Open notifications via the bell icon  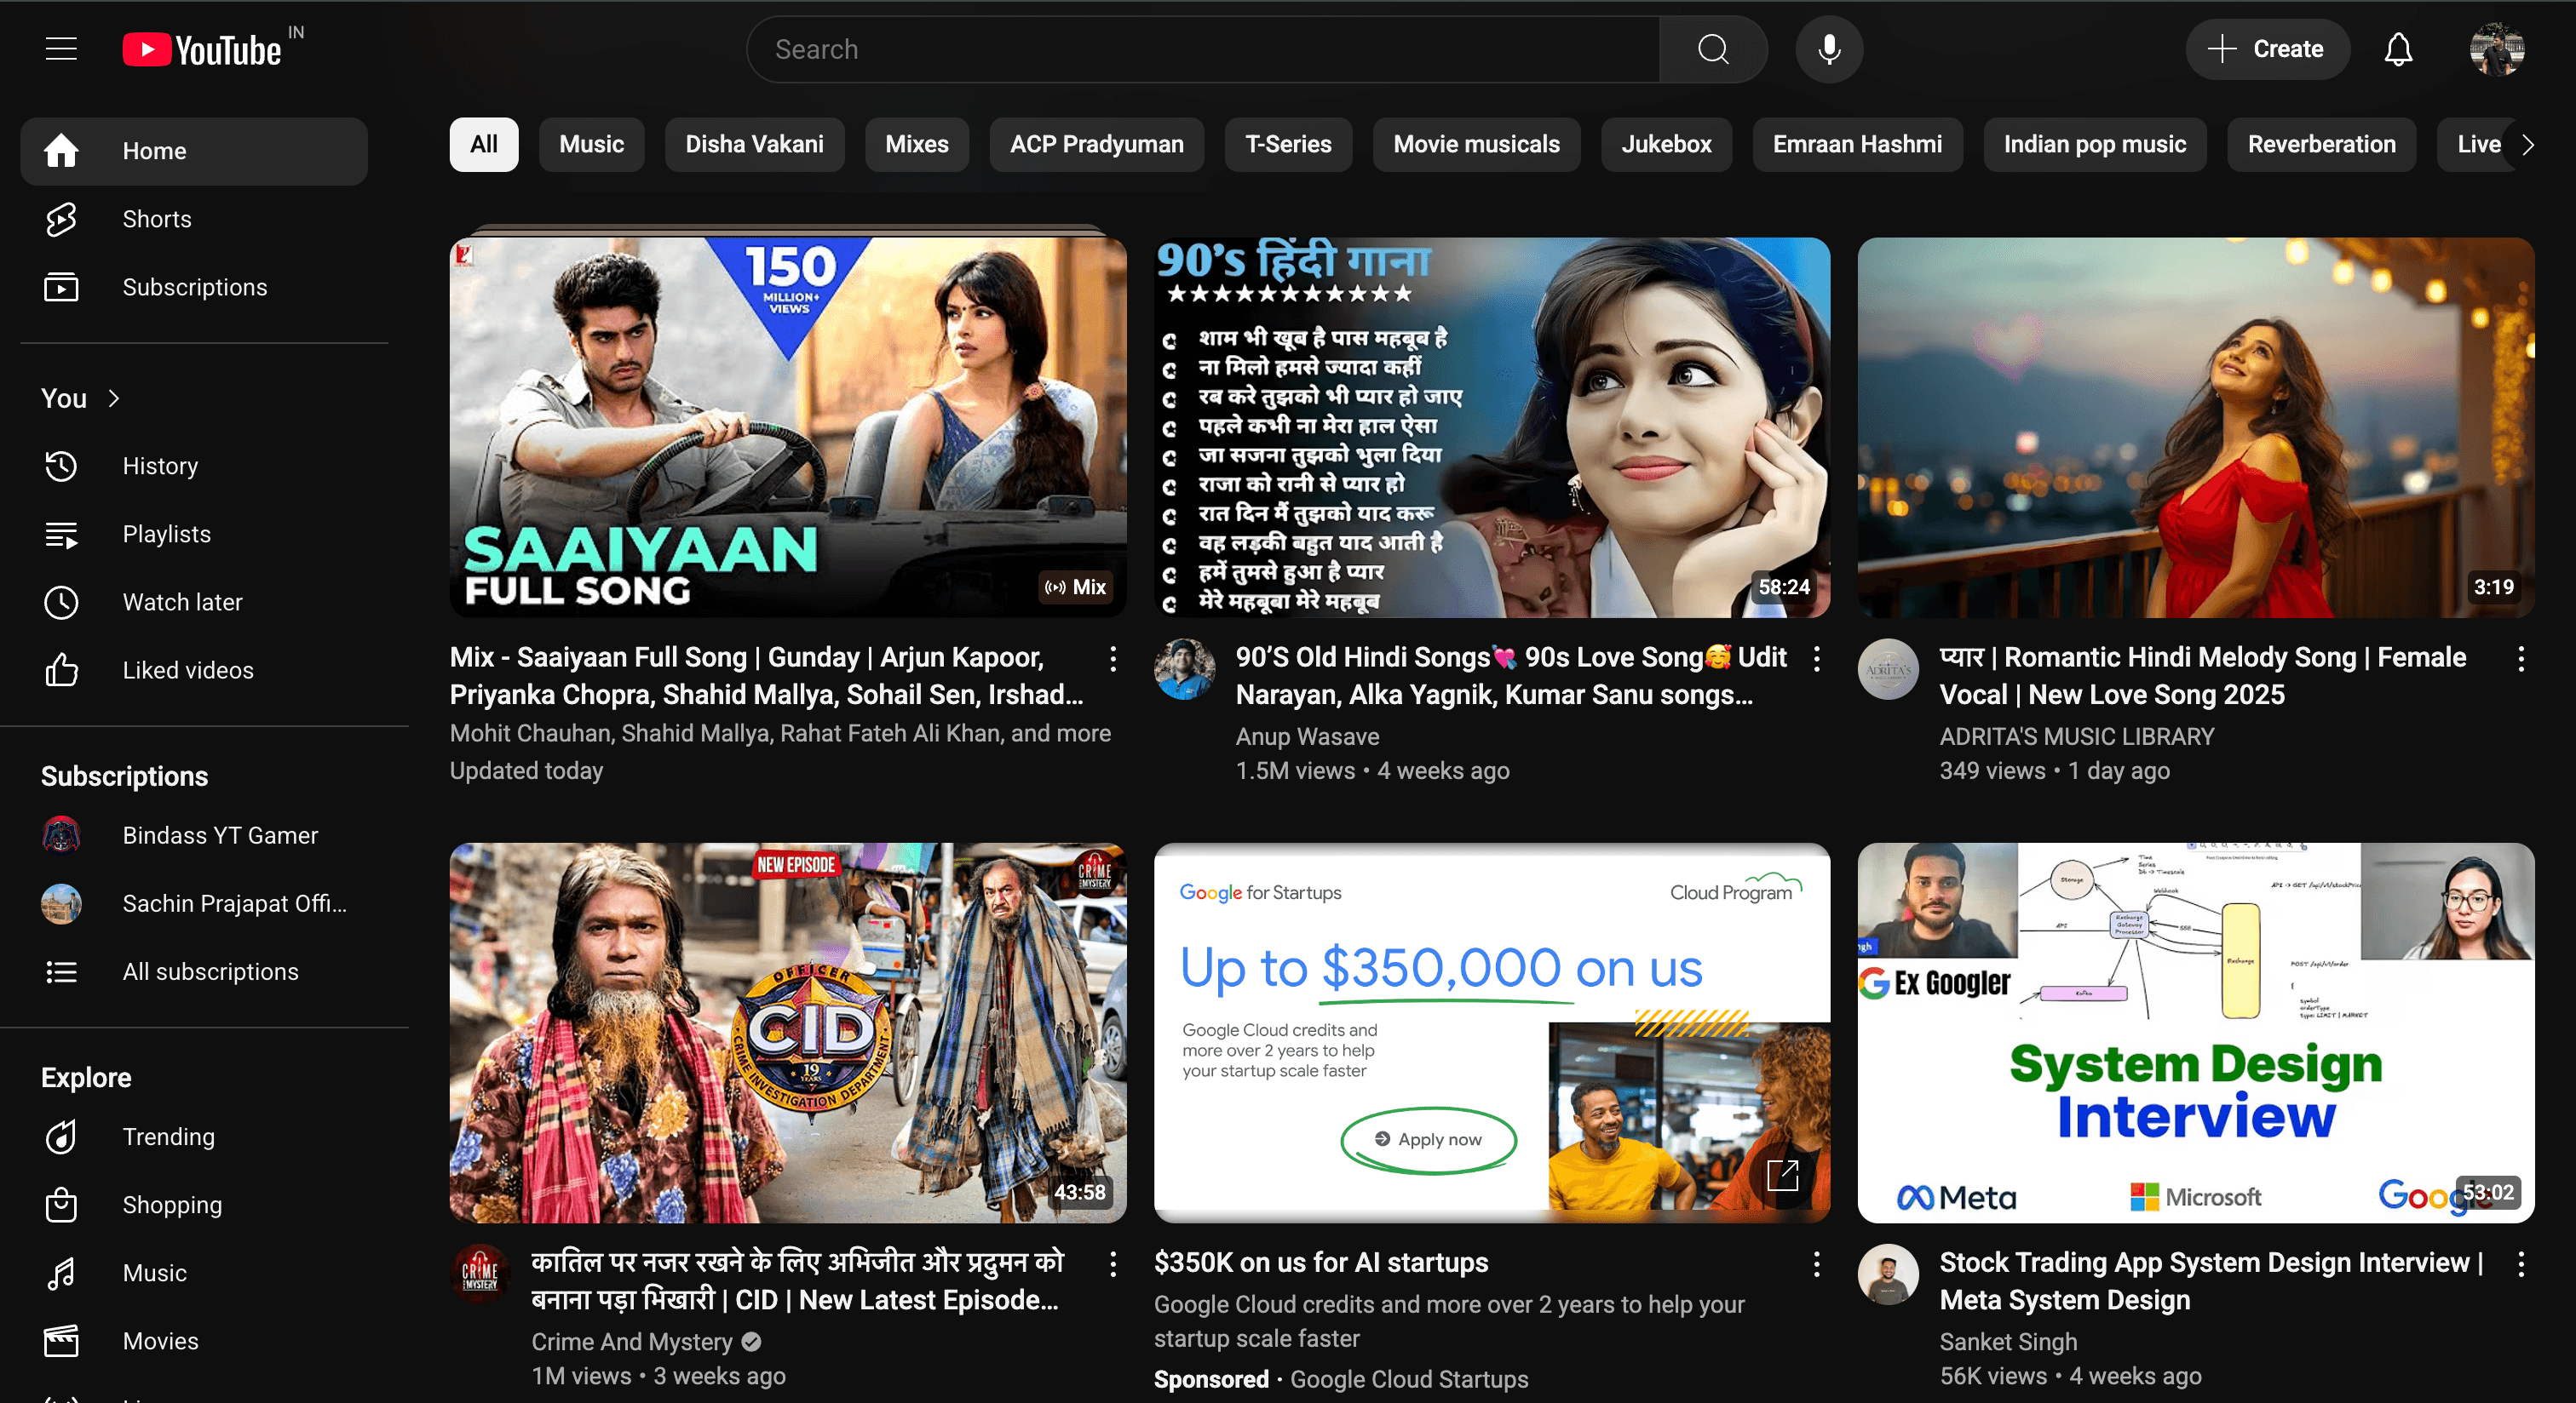(2398, 48)
